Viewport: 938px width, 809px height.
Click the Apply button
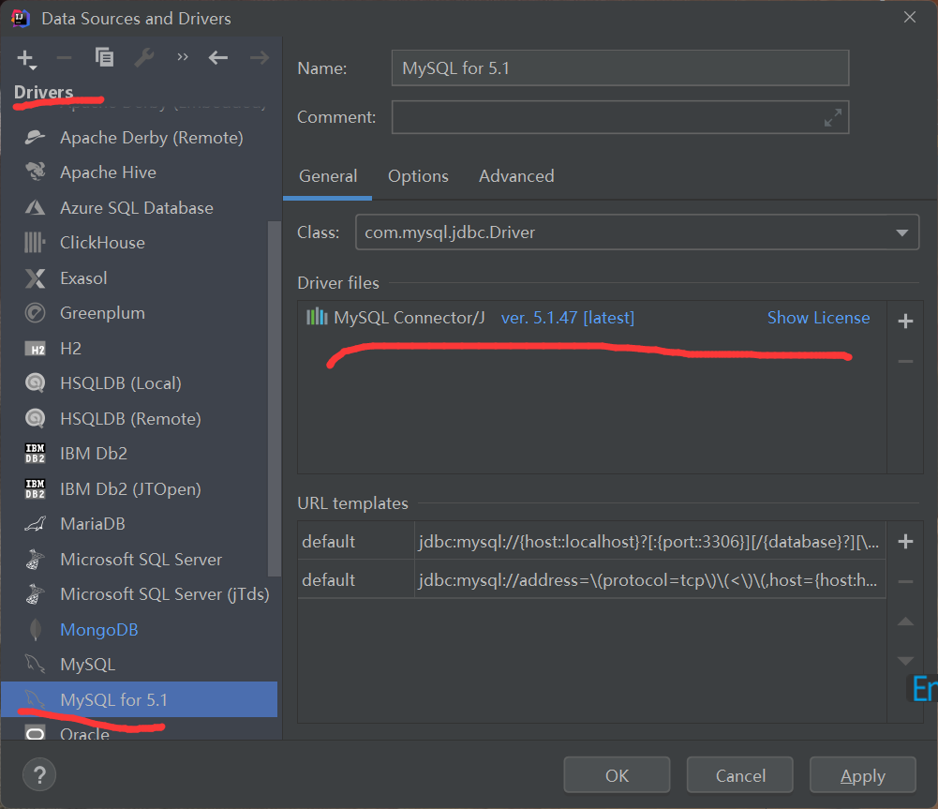[863, 775]
